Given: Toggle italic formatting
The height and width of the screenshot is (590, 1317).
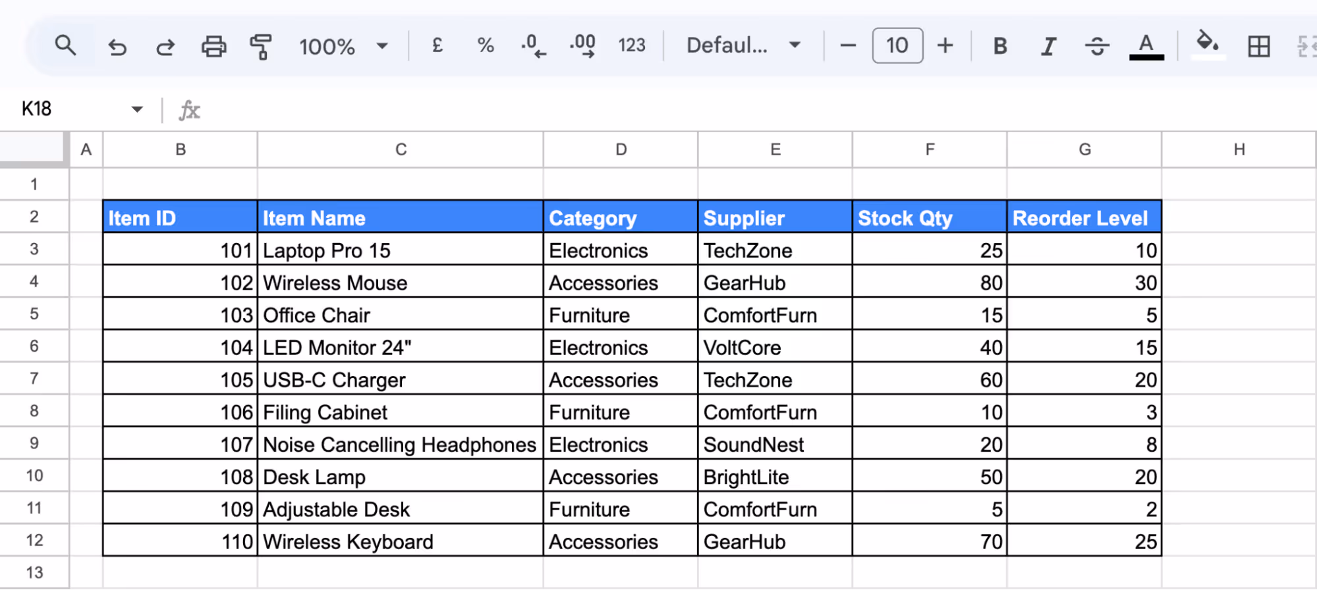Looking at the screenshot, I should coord(1048,46).
